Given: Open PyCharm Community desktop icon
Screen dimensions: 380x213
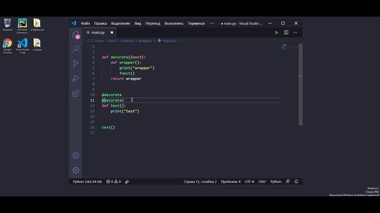Looking at the screenshot, I should coord(23,26).
